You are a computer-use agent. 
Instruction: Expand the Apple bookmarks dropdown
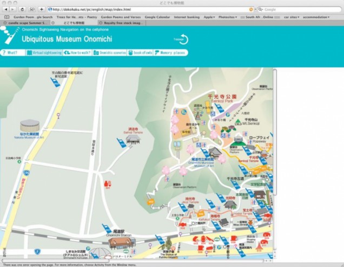209,17
